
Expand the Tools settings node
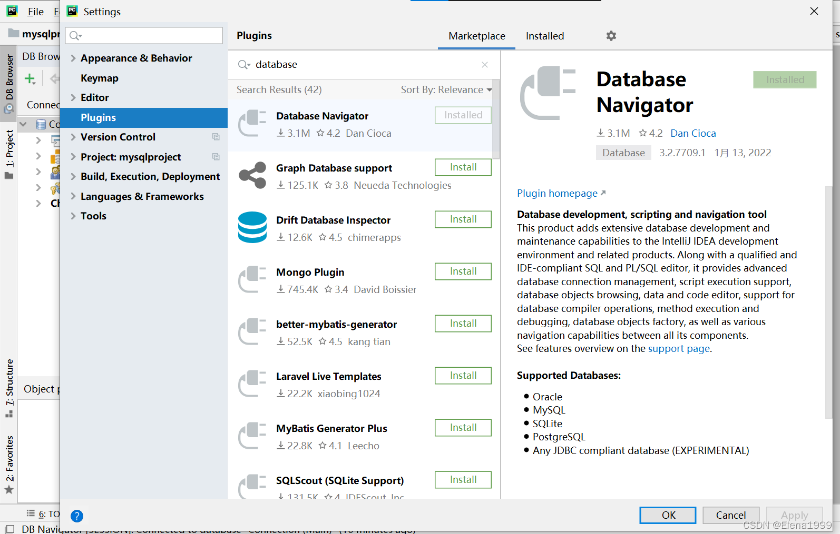click(x=73, y=216)
